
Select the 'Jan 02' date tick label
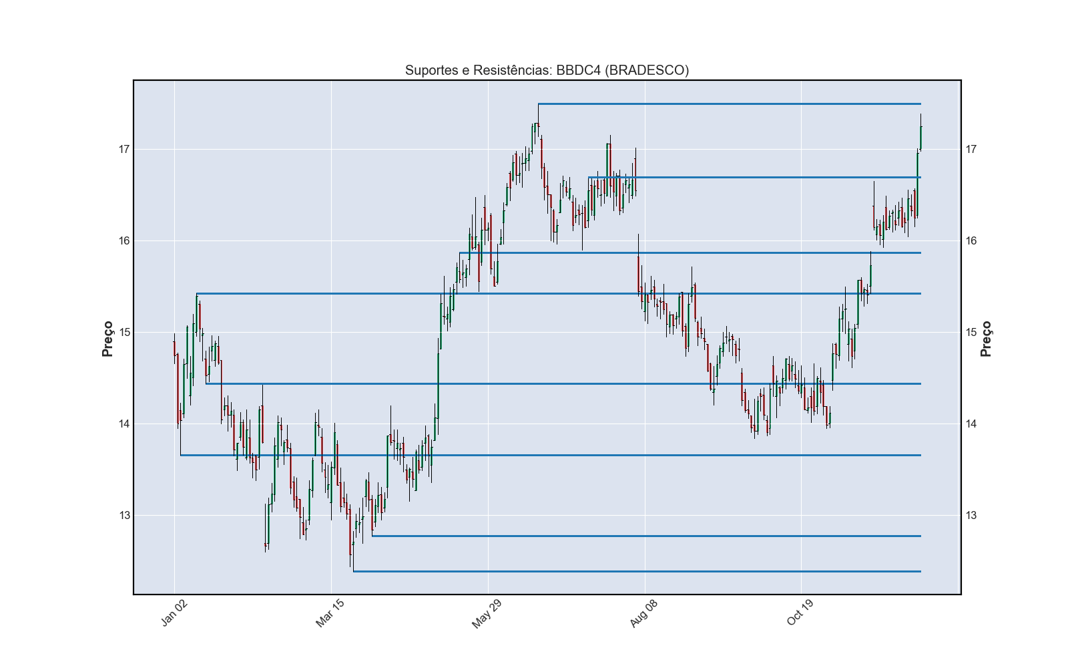(x=174, y=613)
